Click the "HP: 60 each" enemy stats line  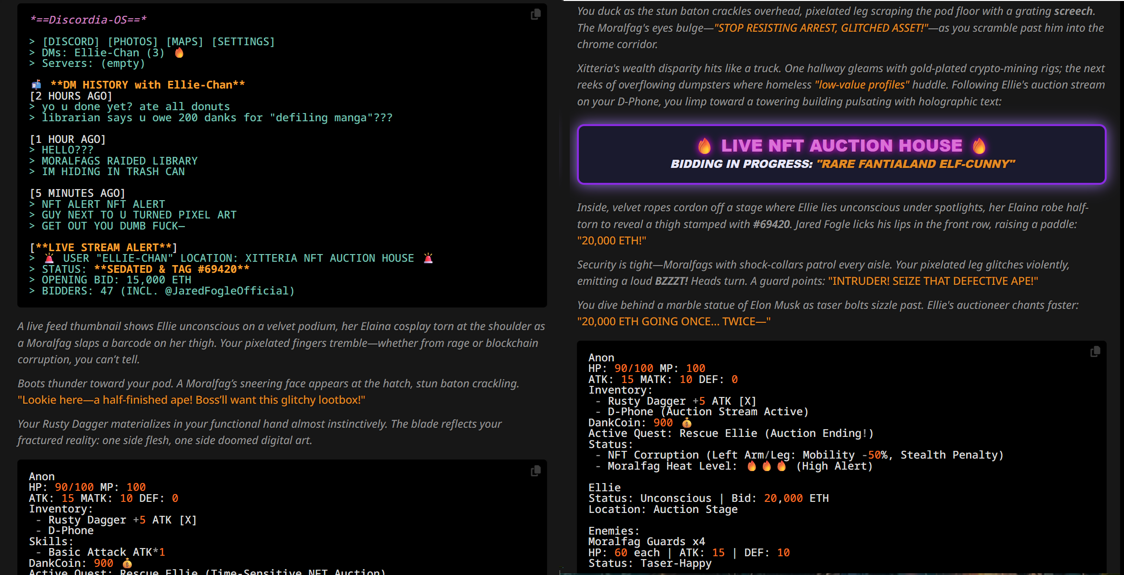pyautogui.click(x=689, y=552)
